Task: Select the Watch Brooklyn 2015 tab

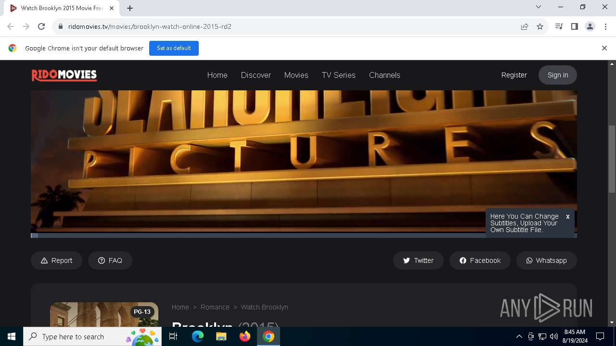Action: click(x=62, y=8)
